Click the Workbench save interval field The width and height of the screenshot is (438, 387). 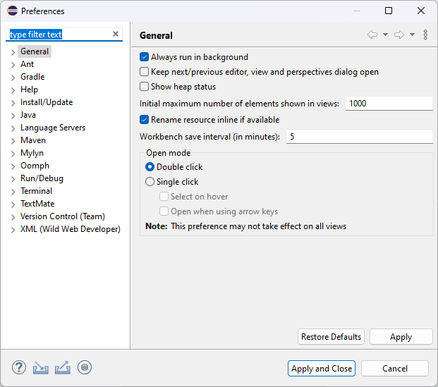[360, 137]
